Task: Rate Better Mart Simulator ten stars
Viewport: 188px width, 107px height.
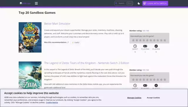Action: coord(165,40)
